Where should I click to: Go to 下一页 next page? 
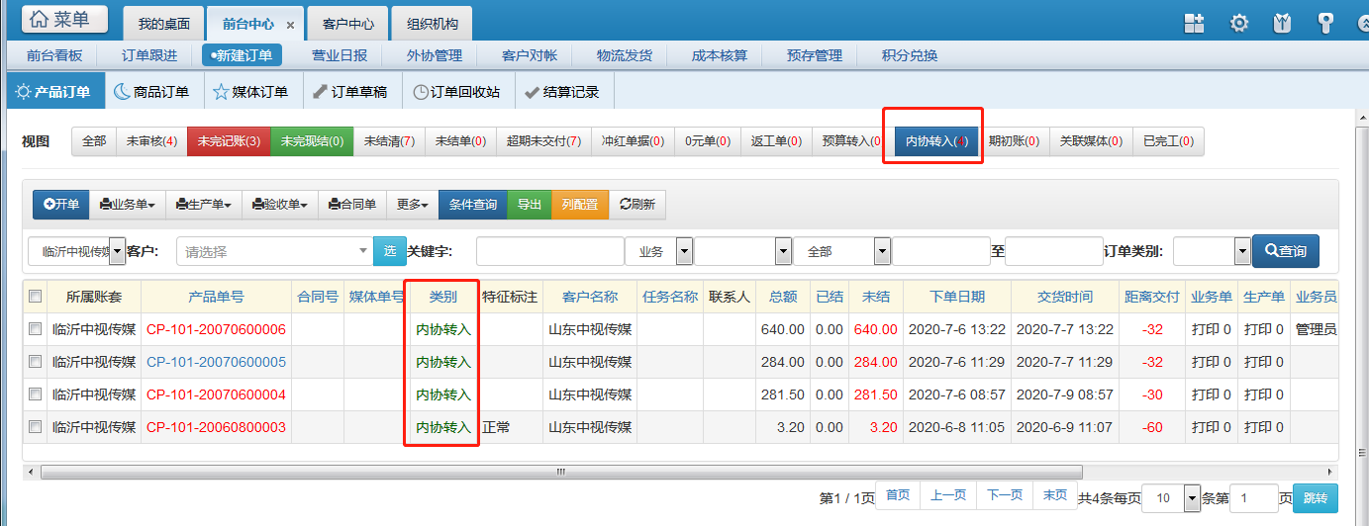click(1005, 495)
